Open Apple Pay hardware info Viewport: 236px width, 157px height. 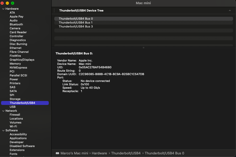(17, 16)
